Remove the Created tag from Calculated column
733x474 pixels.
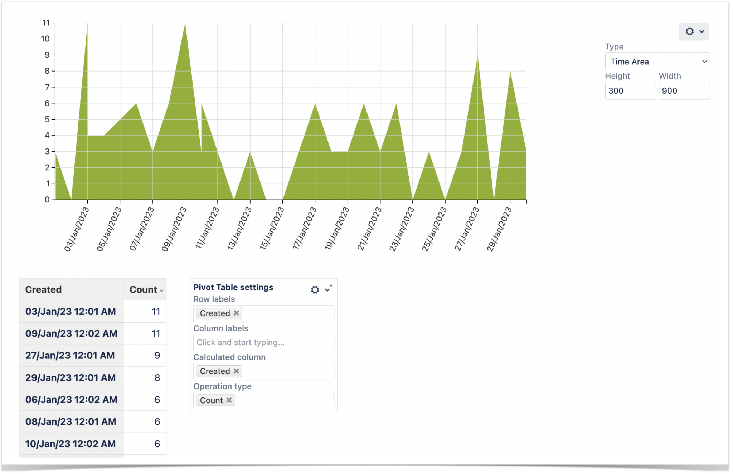point(236,371)
